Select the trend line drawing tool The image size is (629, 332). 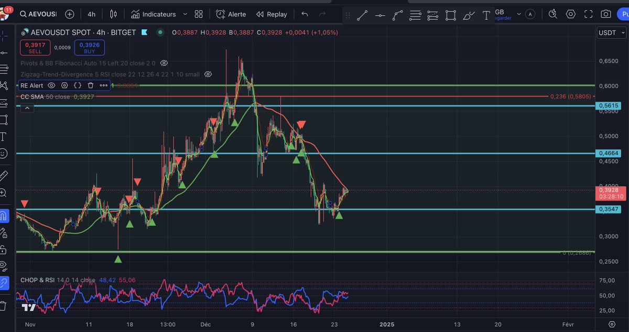(x=362, y=16)
